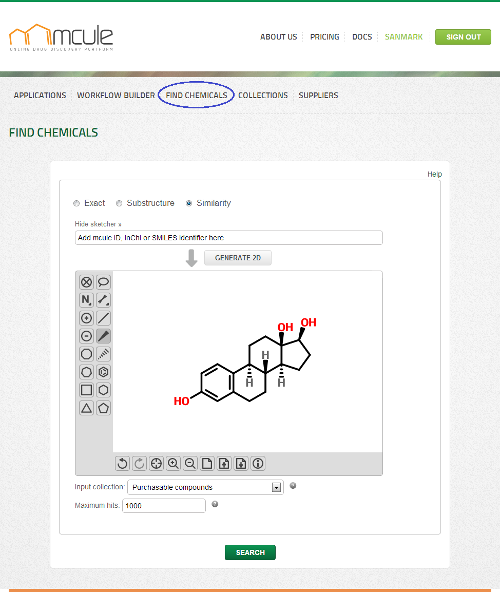Open the sketcher info icon
This screenshot has width=500, height=592.
click(258, 464)
